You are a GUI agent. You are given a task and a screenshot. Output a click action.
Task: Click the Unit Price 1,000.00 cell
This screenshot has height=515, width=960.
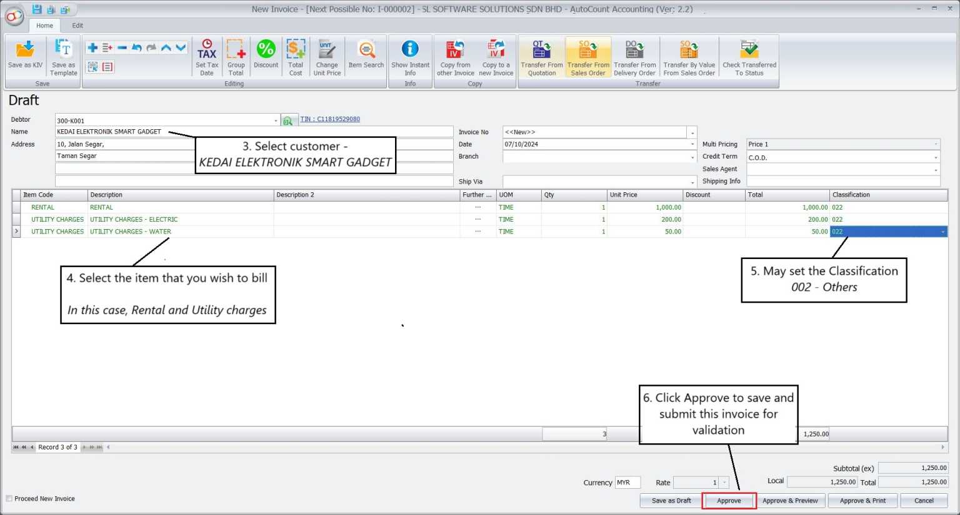point(645,207)
